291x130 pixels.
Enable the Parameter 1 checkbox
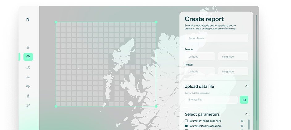pos(186,121)
